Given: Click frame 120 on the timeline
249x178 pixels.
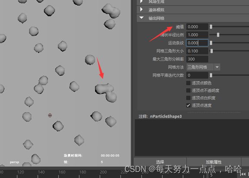Looking at the screenshot, I should coord(20,172).
